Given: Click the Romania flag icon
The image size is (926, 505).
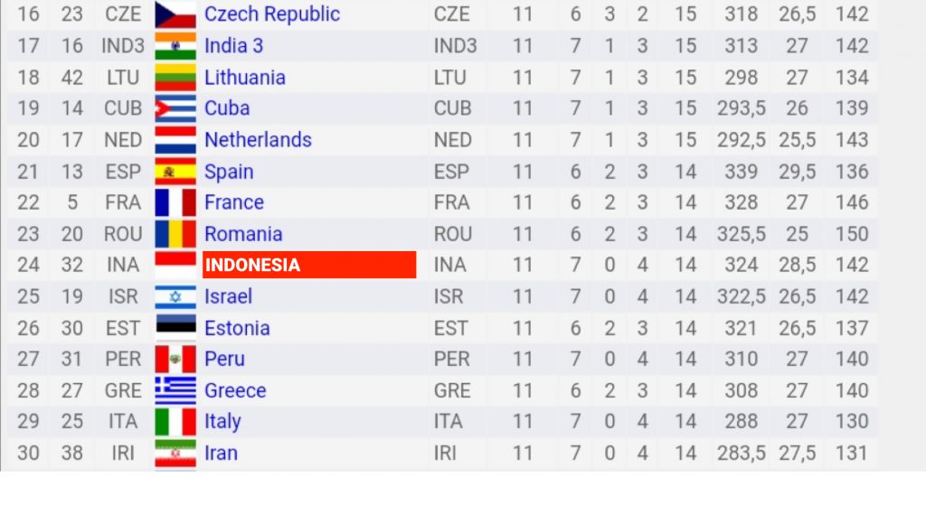Looking at the screenshot, I should click(x=175, y=234).
